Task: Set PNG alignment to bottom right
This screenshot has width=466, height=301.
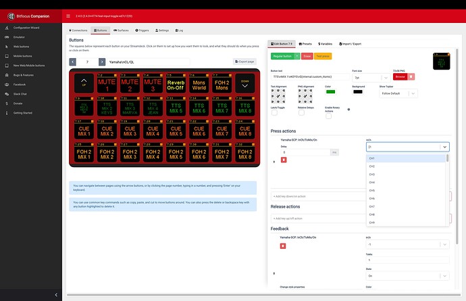Action: click(x=311, y=101)
